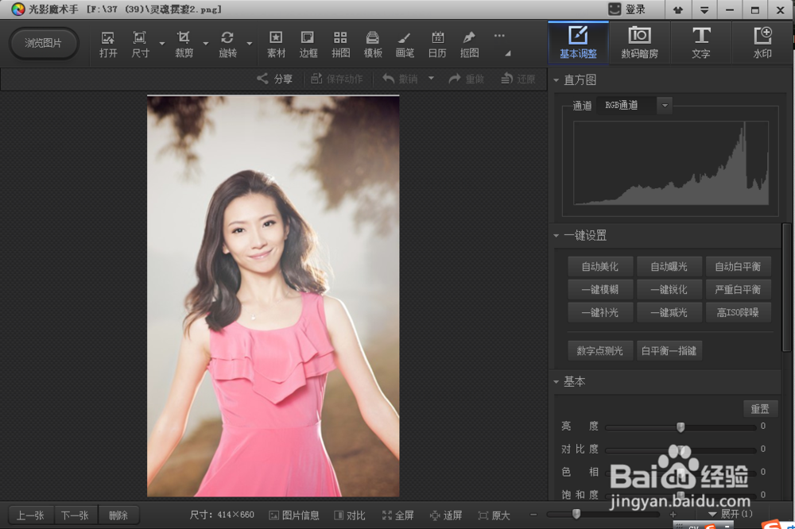Screen dimensions: 795x529
Task: Click the skin/theme shirt icon in title bar
Action: (678, 10)
